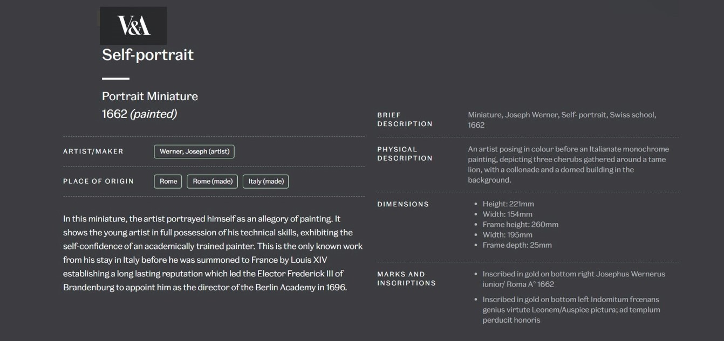Click the Self-portrait title heading

tap(148, 54)
